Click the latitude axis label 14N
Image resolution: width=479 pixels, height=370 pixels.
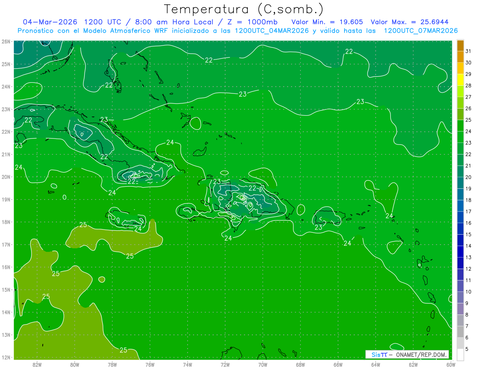pyautogui.click(x=6, y=312)
